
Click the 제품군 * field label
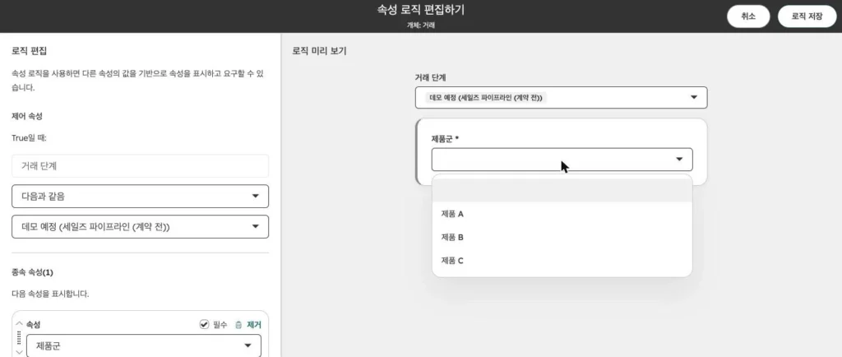(445, 138)
